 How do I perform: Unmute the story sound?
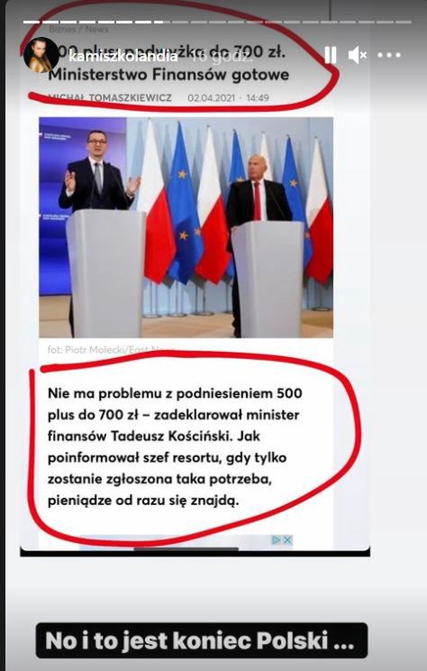click(x=358, y=55)
